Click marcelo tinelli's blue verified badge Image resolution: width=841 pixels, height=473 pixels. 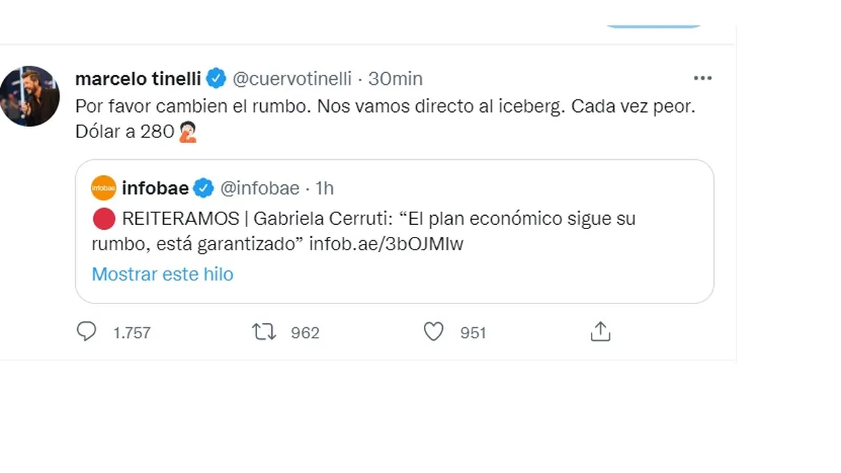pyautogui.click(x=216, y=78)
